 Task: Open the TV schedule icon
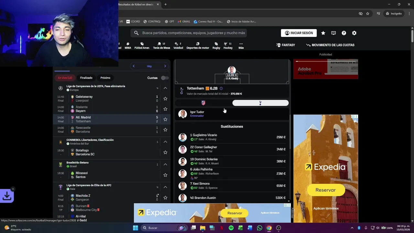[333, 33]
